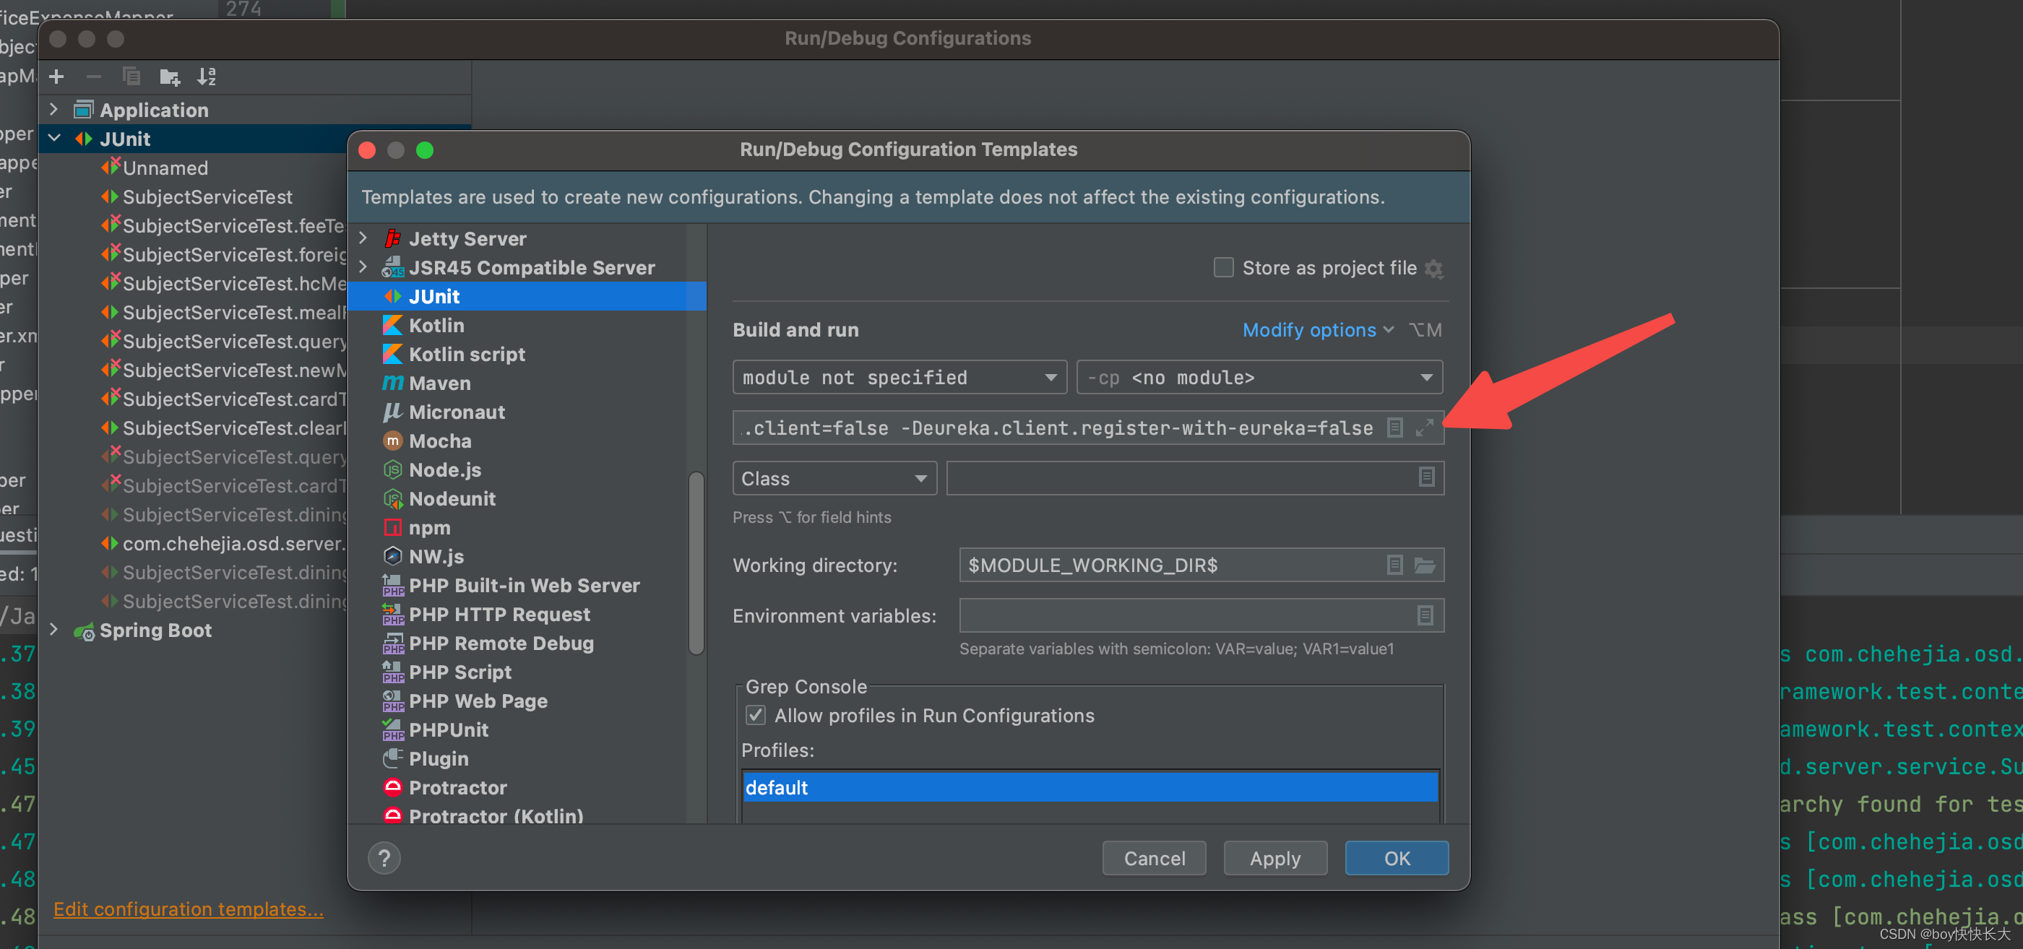Select the JUnit template row
2023x949 pixels.
coord(526,297)
